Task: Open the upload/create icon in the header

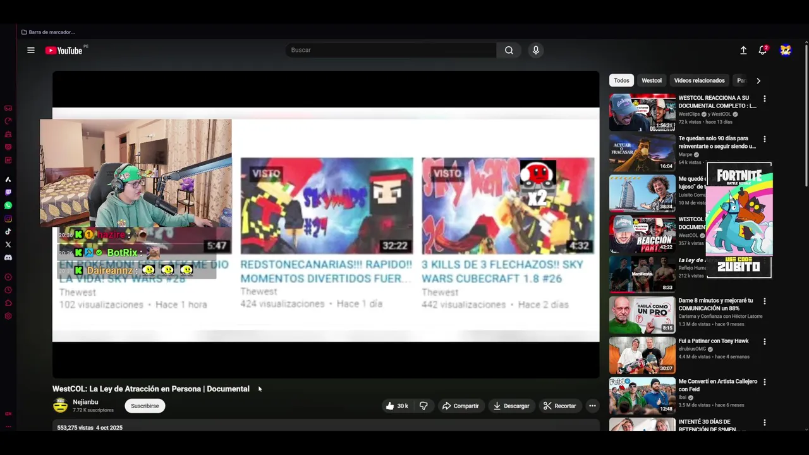Action: tap(743, 51)
